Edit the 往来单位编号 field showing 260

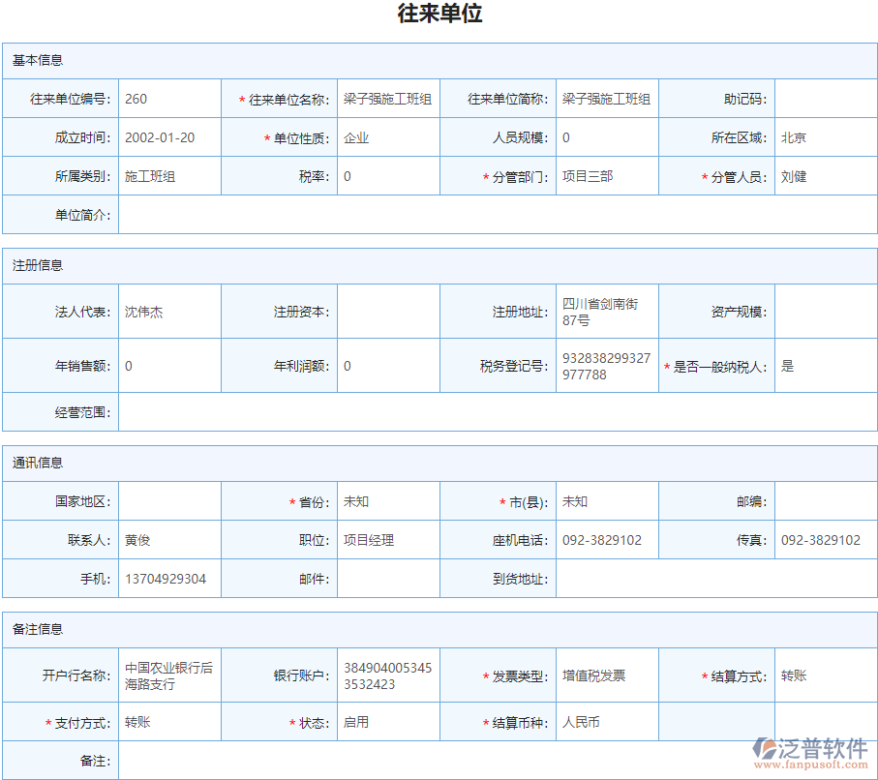point(169,99)
